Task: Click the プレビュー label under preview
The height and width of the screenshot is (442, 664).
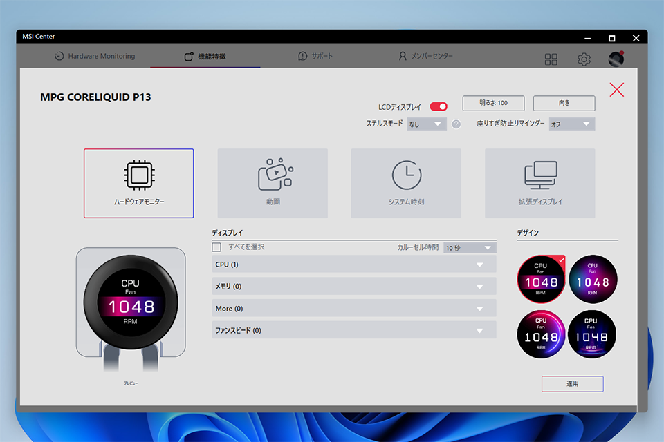Action: coord(131,383)
